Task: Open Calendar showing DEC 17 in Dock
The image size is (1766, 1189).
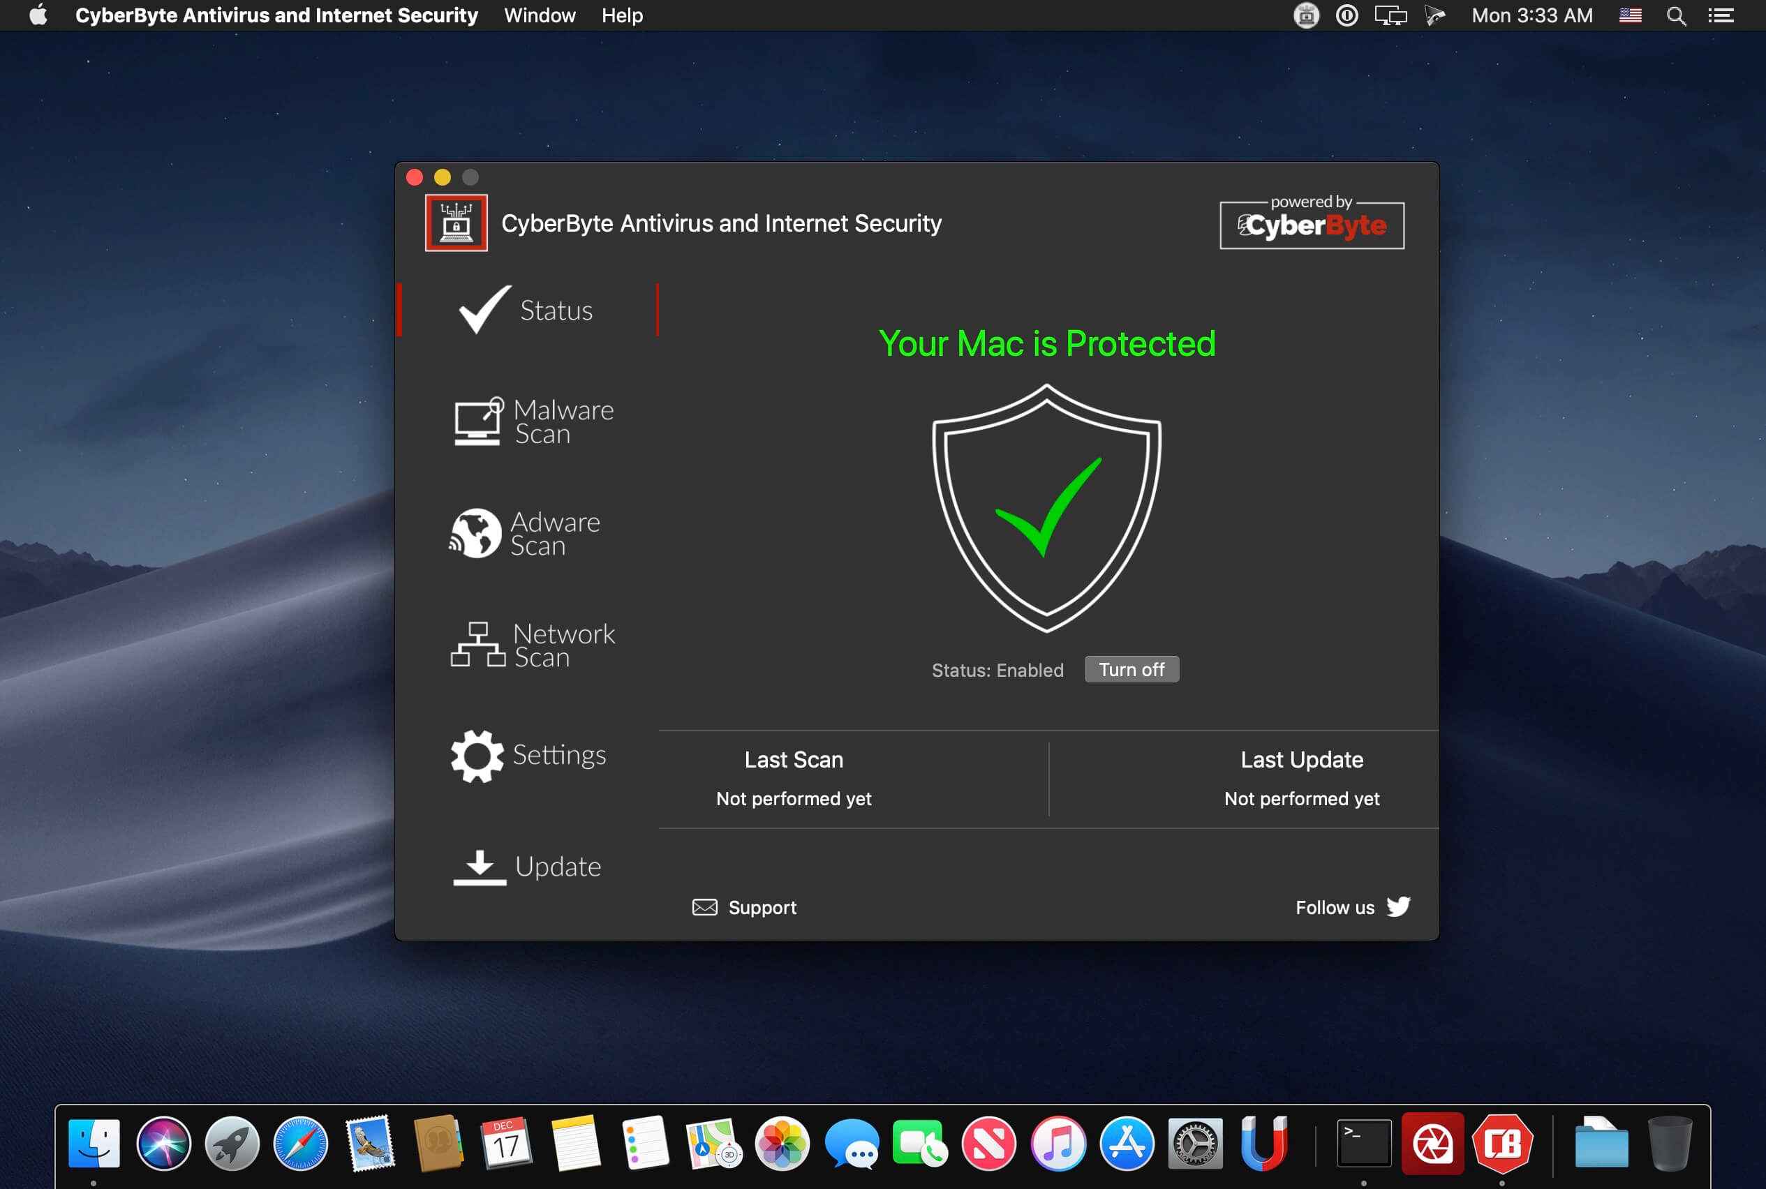Action: pyautogui.click(x=507, y=1143)
